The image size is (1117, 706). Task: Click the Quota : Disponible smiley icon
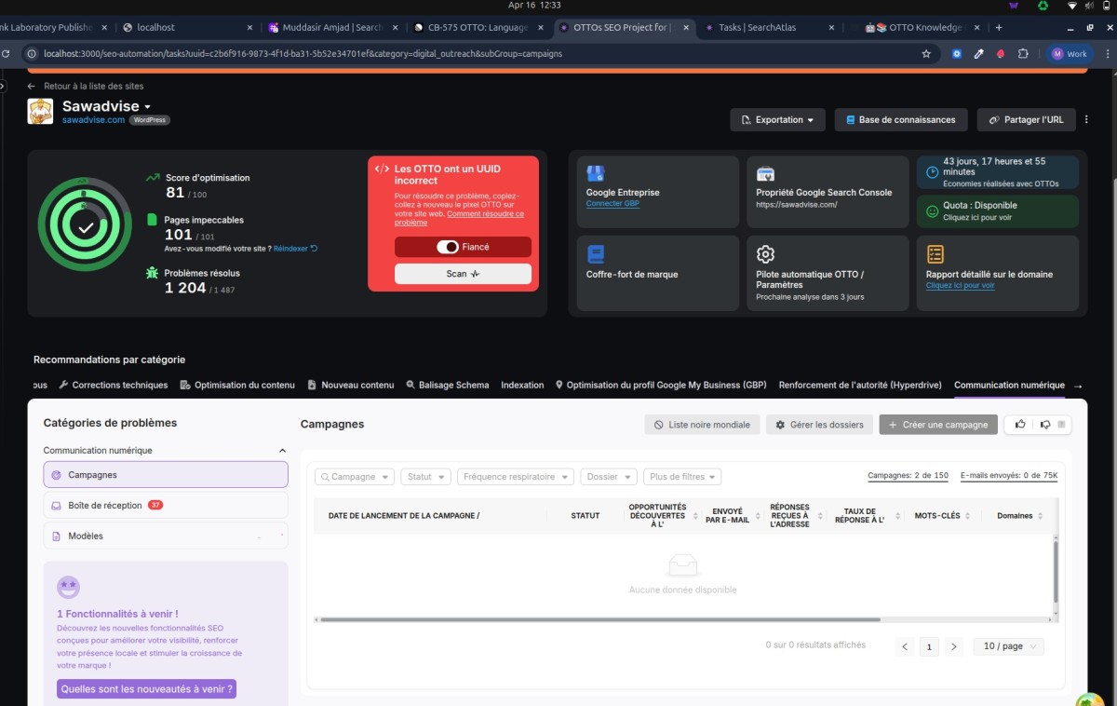pyautogui.click(x=932, y=211)
